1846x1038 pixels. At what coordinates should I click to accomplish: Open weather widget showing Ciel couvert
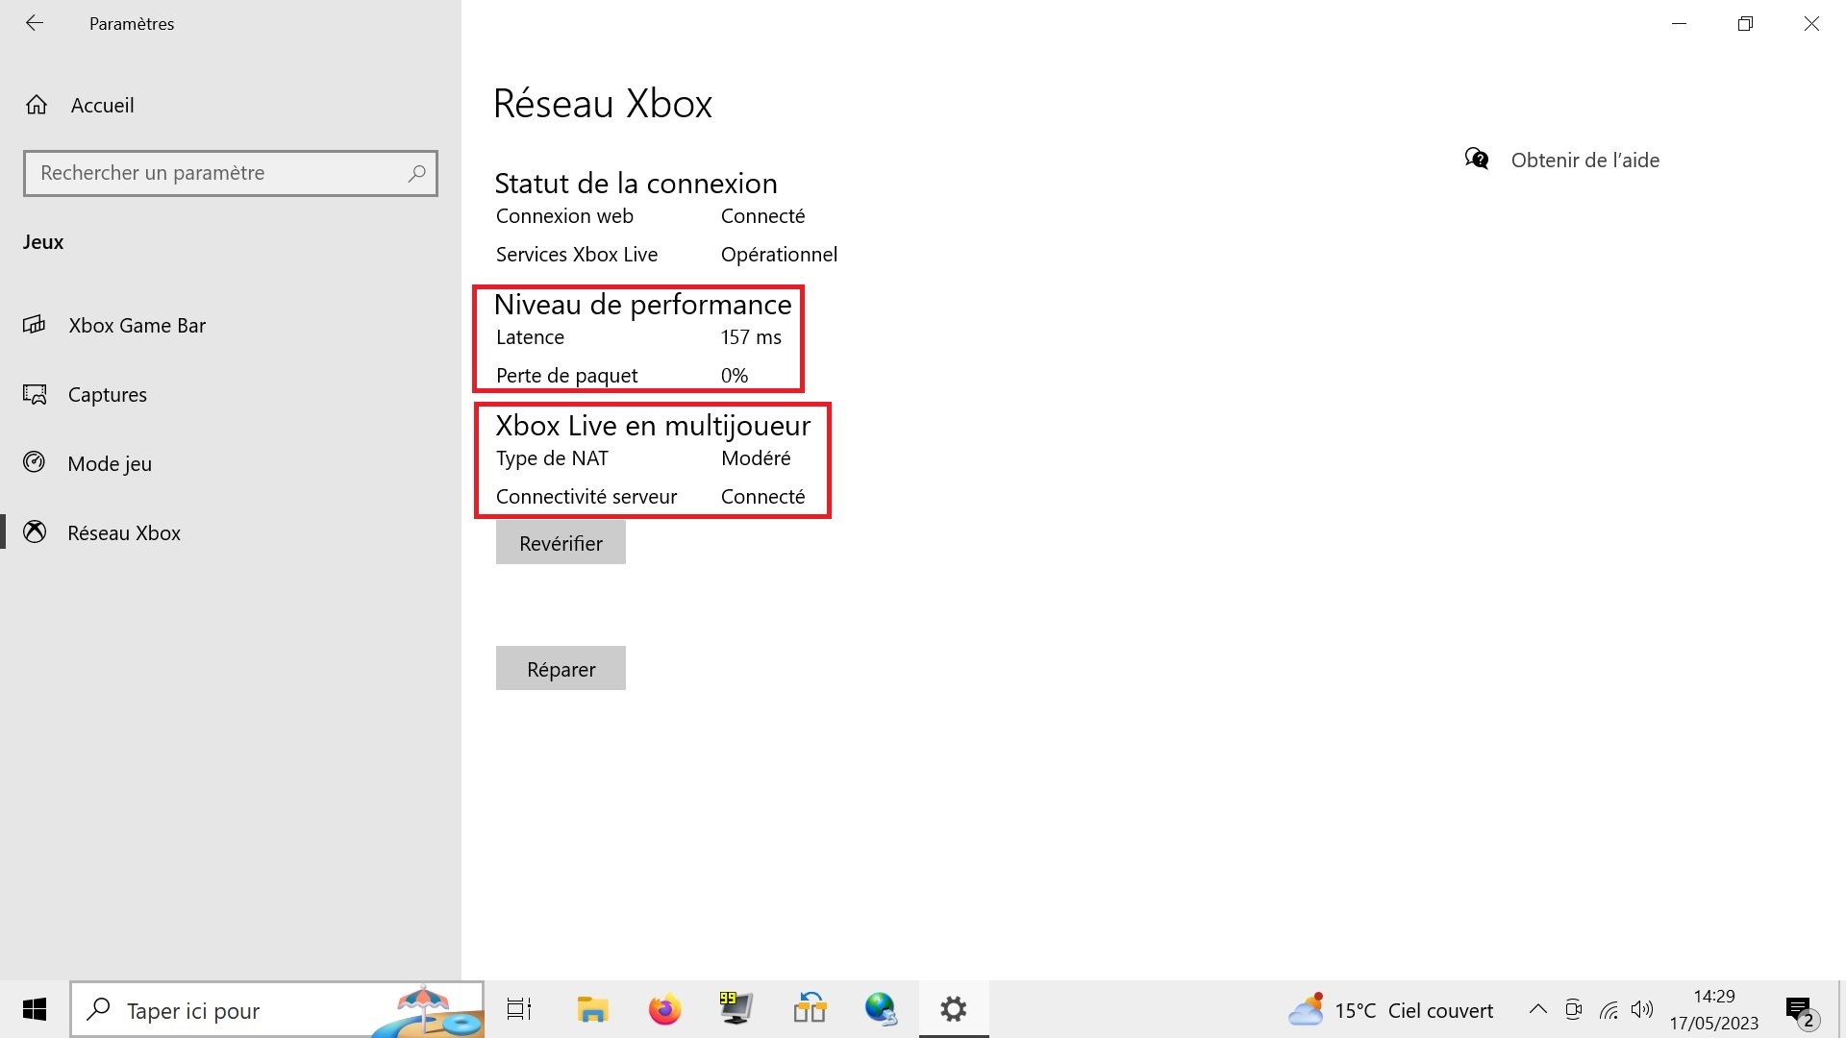pos(1392,1010)
